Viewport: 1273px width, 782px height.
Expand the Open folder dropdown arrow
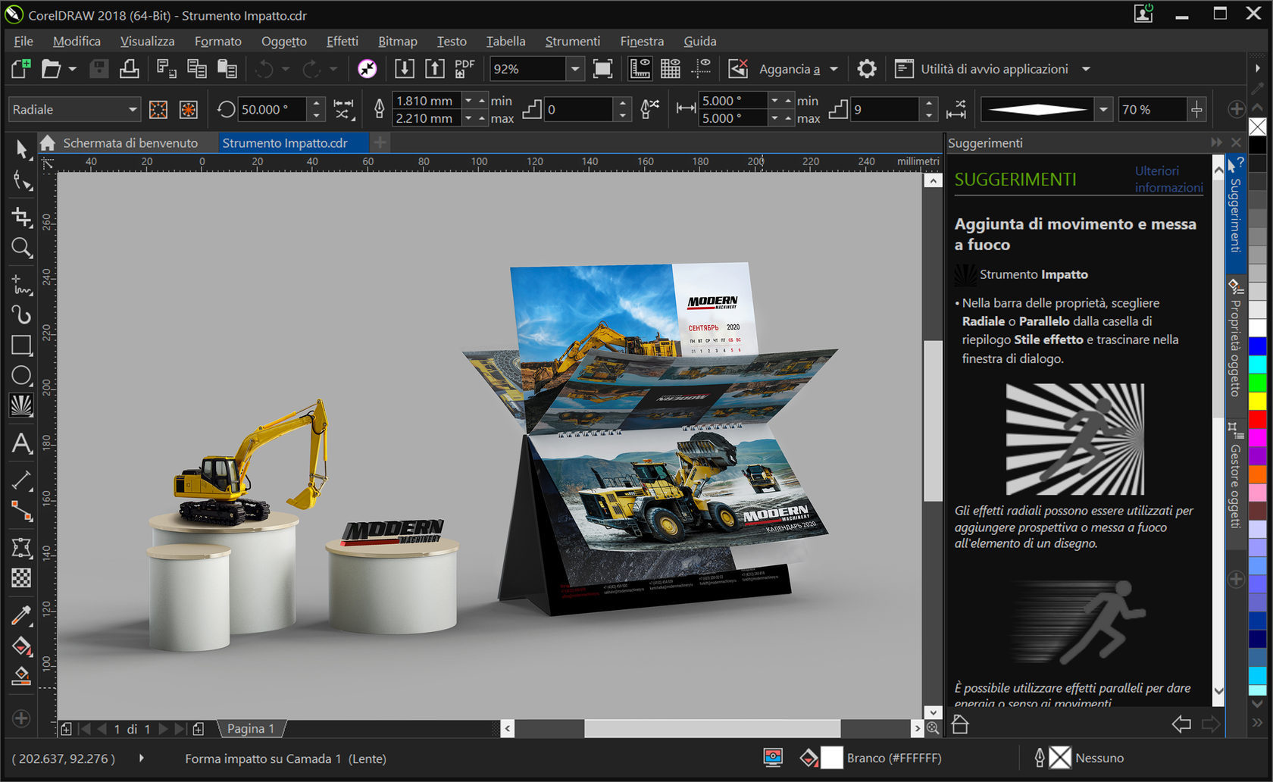pyautogui.click(x=72, y=69)
